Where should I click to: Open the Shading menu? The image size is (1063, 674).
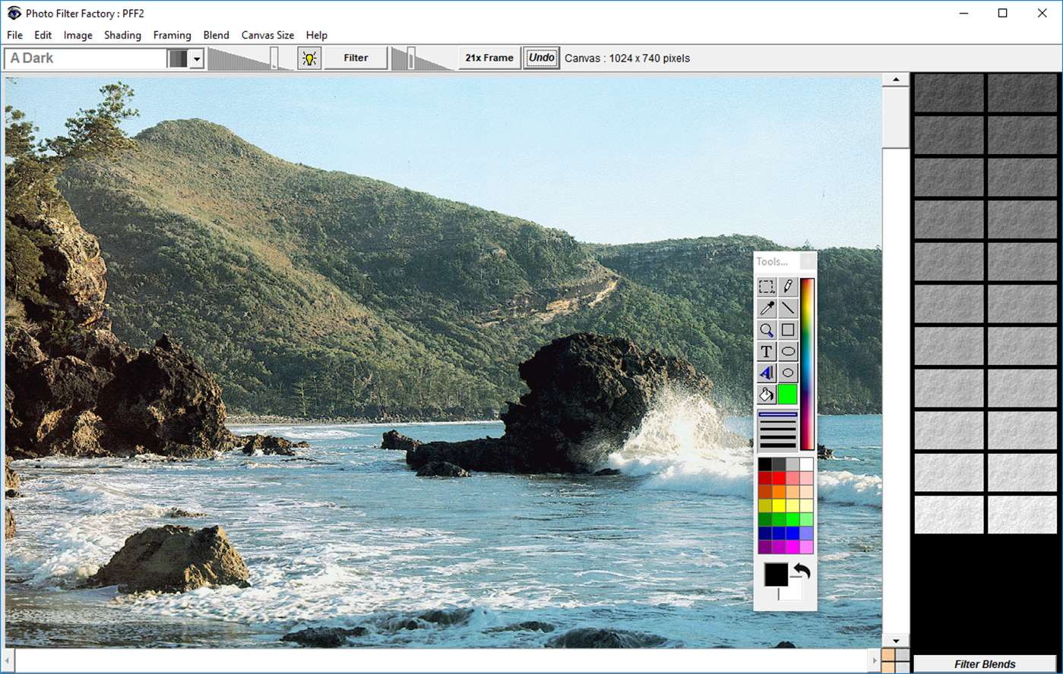click(122, 35)
